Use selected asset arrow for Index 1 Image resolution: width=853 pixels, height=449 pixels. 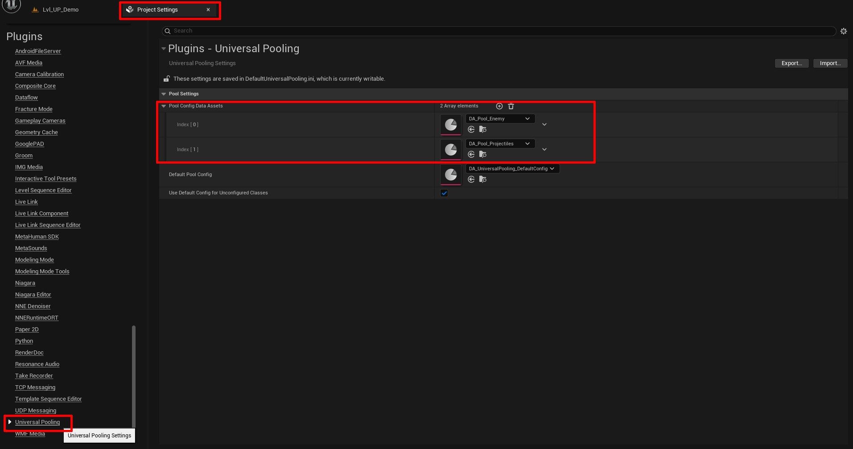click(471, 154)
